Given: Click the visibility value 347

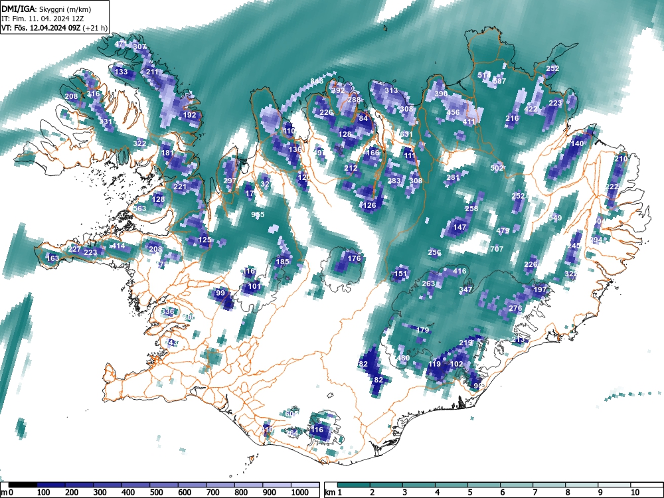Looking at the screenshot, I should (x=466, y=290).
